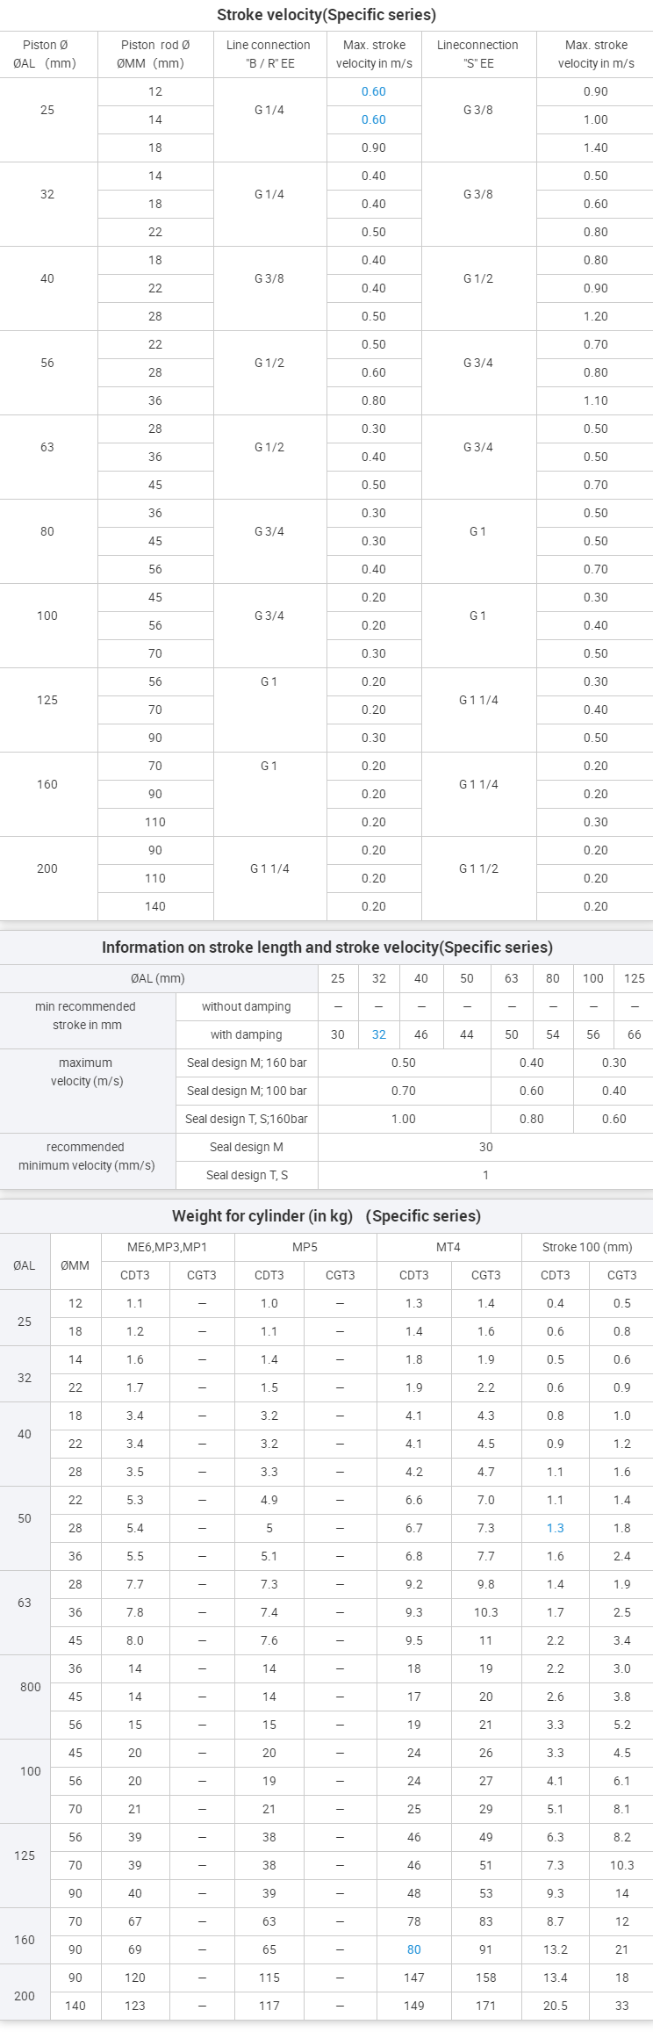This screenshot has width=653, height=2039.
Task: Click the blue 1.3 link in weight table
Action: tap(555, 1528)
